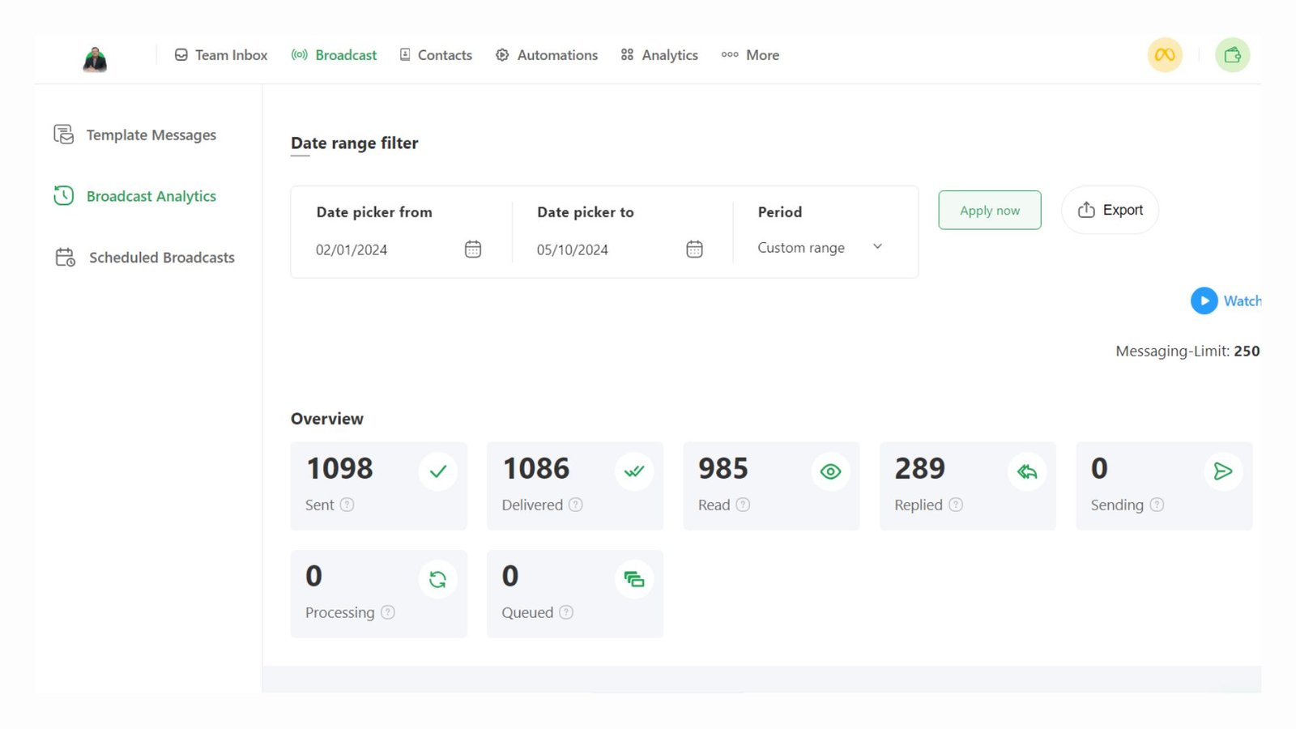This screenshot has height=729, width=1296.
Task: Switch to the Contacts tab
Action: coord(436,55)
